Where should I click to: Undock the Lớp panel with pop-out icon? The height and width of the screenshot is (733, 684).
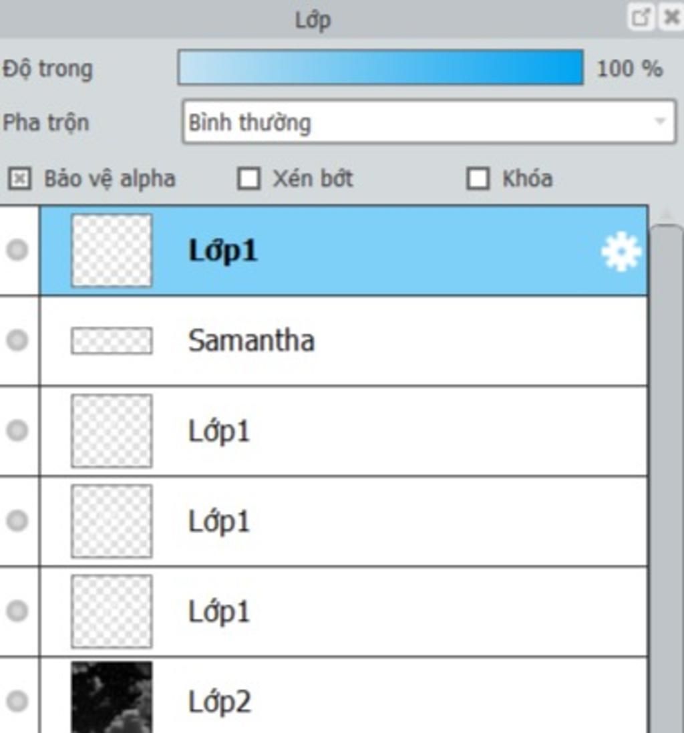pyautogui.click(x=641, y=18)
